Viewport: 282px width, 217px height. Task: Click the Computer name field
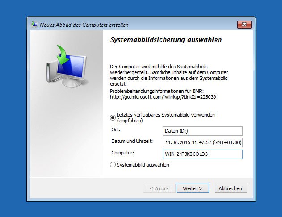tap(202, 154)
